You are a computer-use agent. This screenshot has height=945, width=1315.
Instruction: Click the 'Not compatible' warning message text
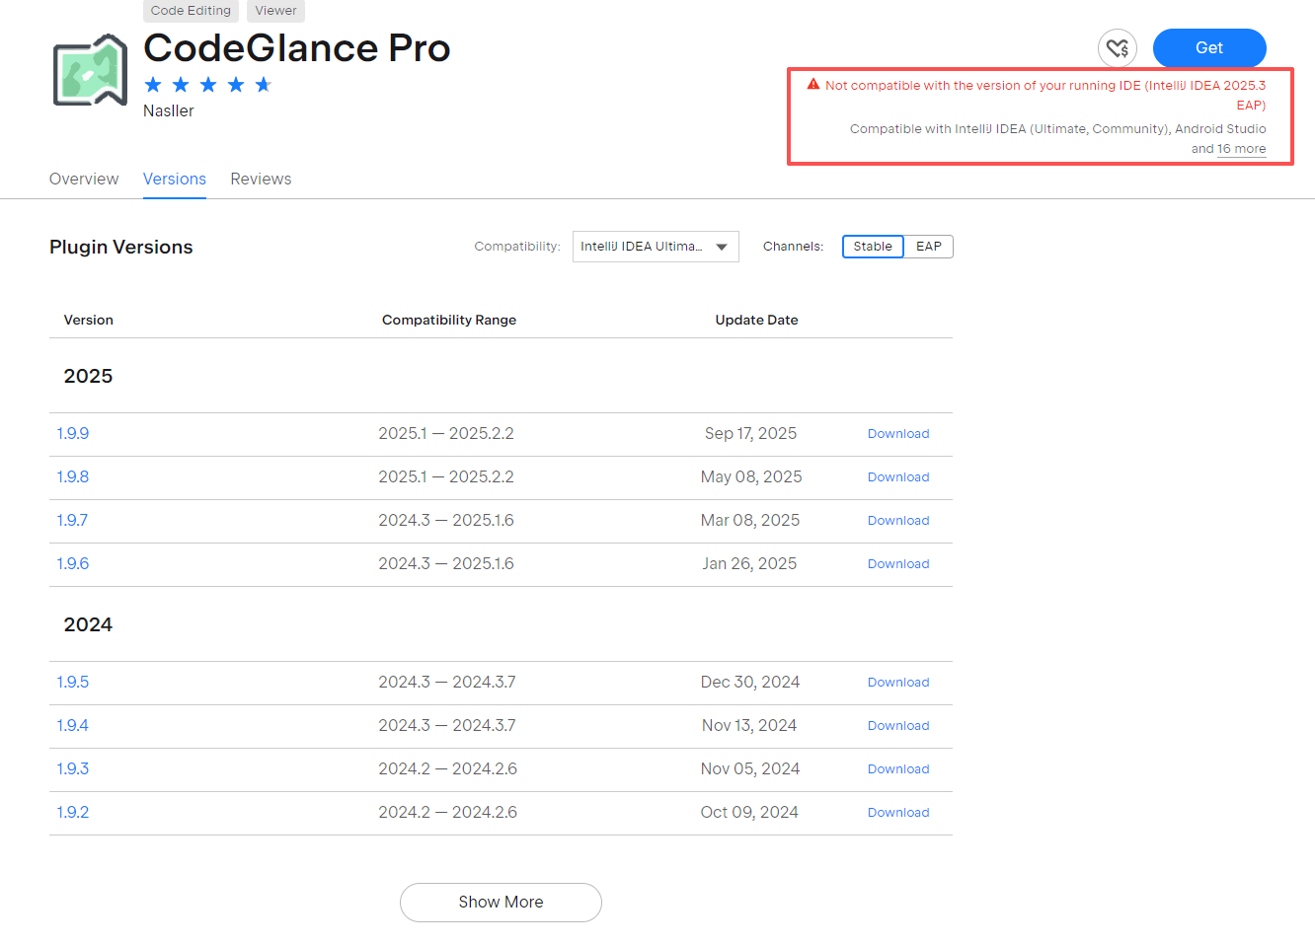tap(1045, 95)
